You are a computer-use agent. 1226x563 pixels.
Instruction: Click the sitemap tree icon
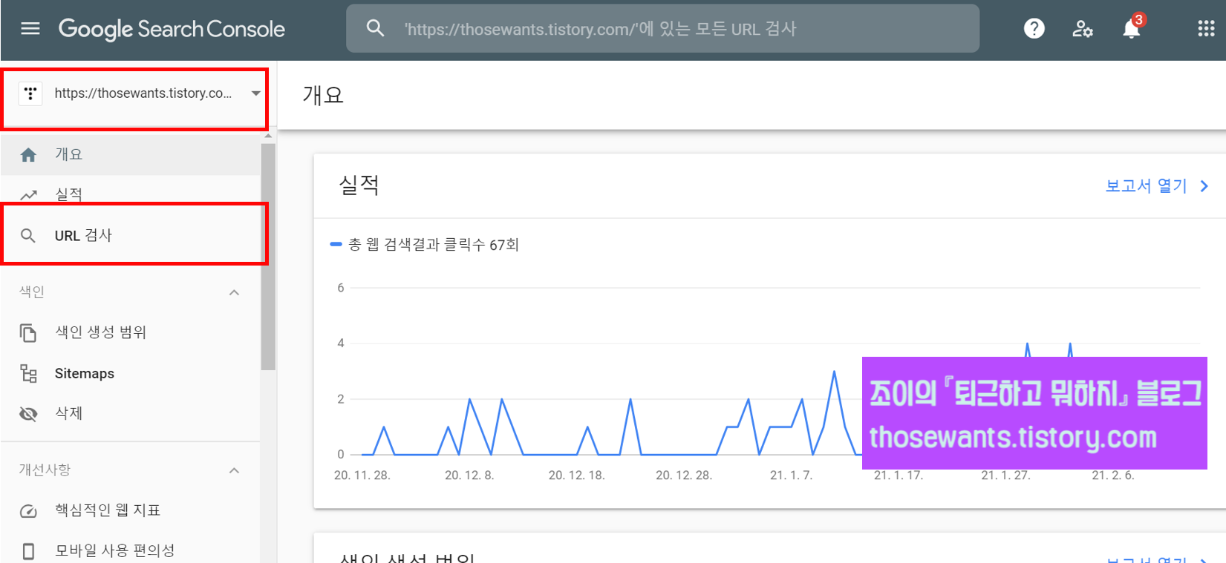(28, 374)
